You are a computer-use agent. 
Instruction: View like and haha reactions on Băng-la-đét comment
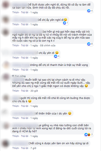click(89, 134)
